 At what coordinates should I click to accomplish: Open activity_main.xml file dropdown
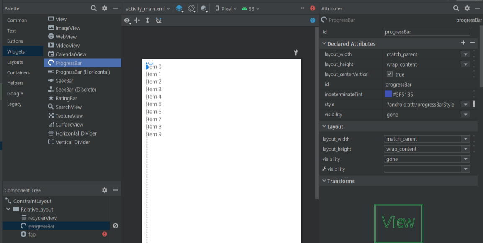[148, 9]
